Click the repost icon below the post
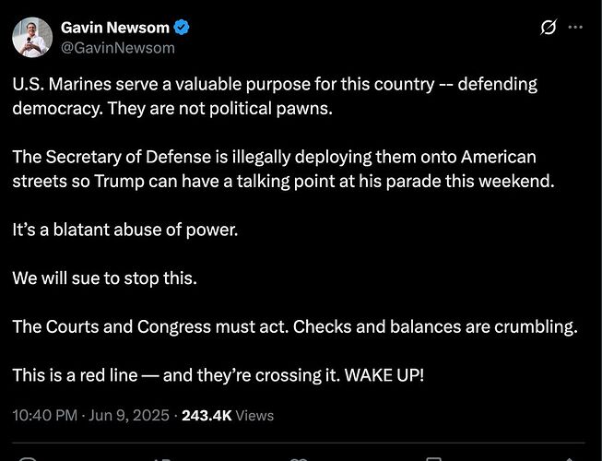The height and width of the screenshot is (461, 602). point(162,459)
